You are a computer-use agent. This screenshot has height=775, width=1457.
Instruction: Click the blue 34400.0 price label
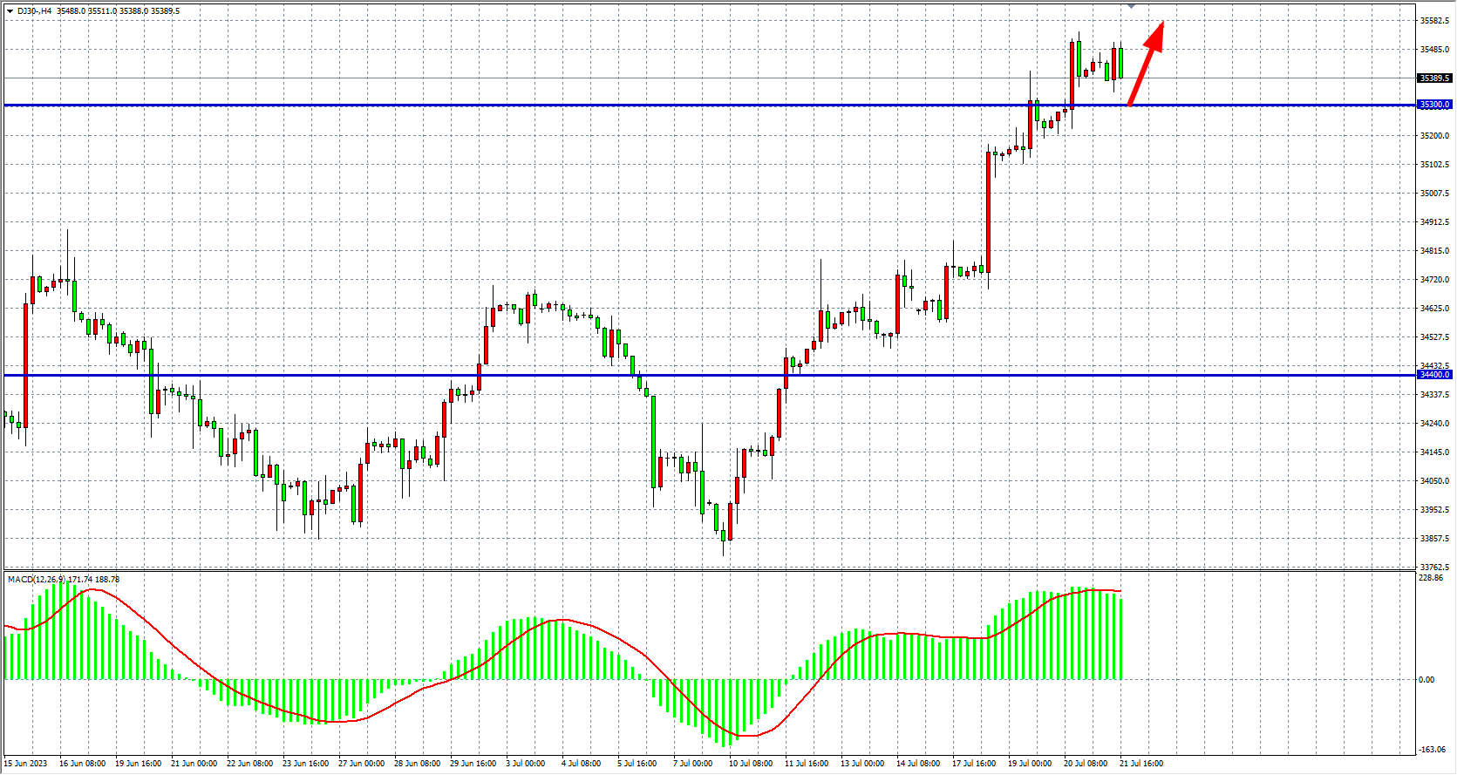point(1433,375)
